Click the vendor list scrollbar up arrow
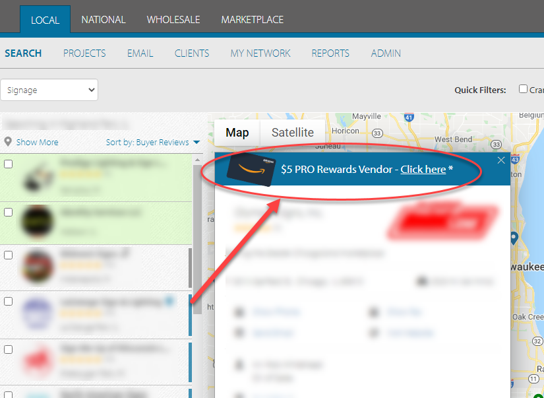Screen dimensions: 544x398 pos(197,160)
